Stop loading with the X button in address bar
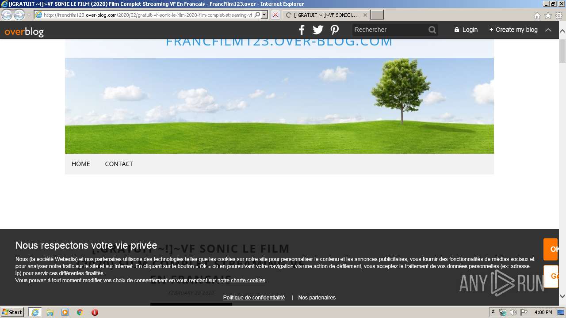 coord(275,15)
